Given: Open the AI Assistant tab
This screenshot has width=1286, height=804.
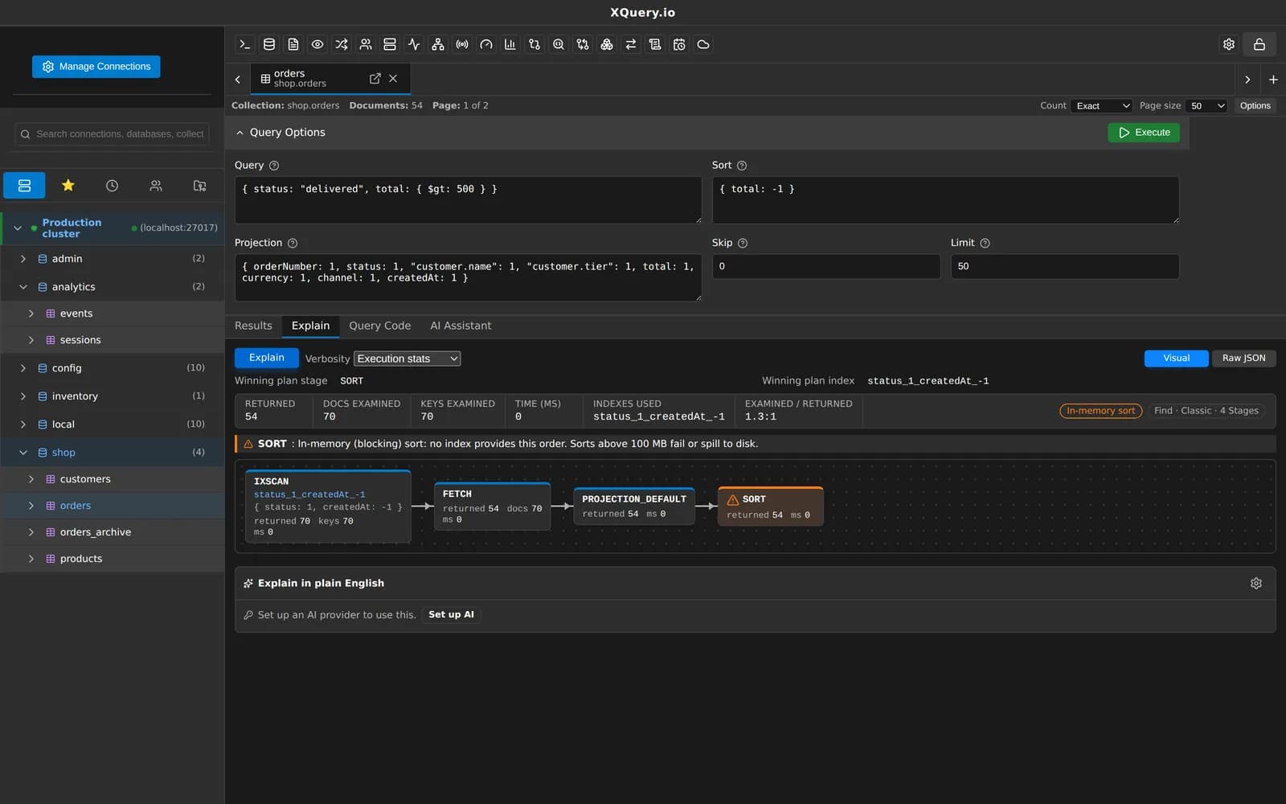Looking at the screenshot, I should point(461,326).
